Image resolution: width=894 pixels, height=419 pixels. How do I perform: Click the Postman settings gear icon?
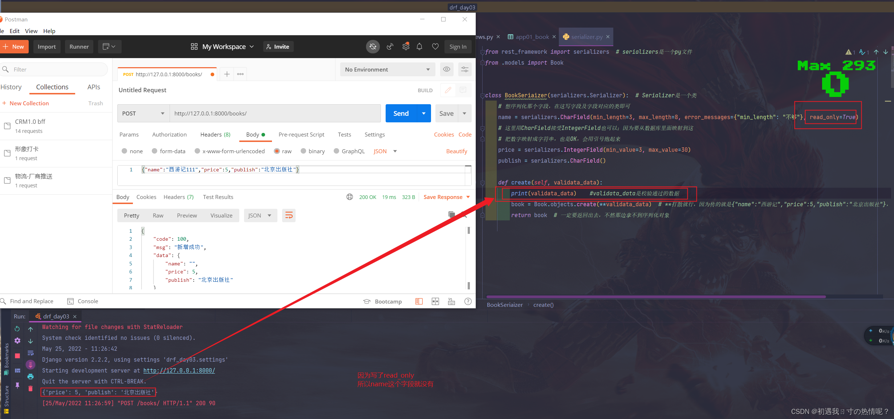click(x=406, y=46)
